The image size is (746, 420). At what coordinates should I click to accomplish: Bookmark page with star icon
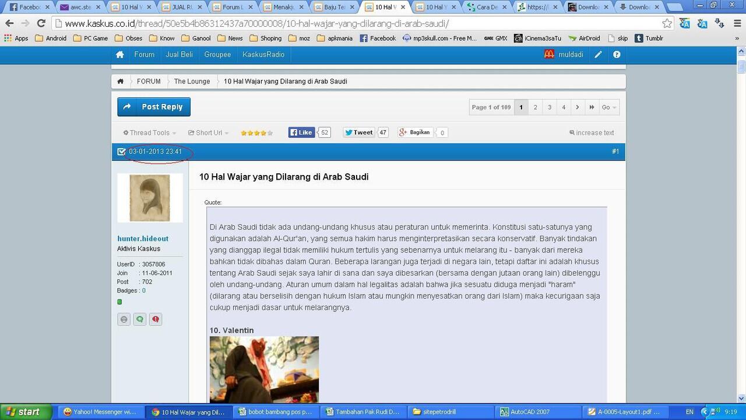click(x=667, y=23)
